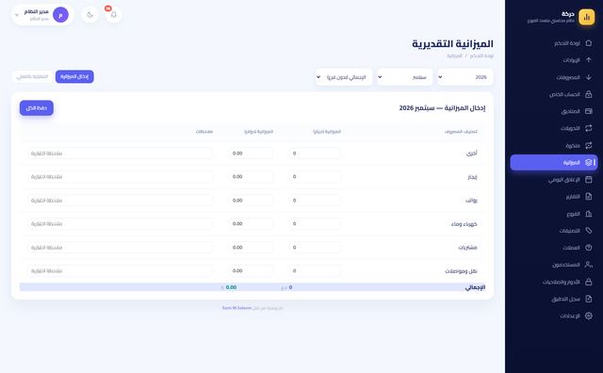
Task: Open the year 2026 dropdown
Action: pyautogui.click(x=465, y=77)
